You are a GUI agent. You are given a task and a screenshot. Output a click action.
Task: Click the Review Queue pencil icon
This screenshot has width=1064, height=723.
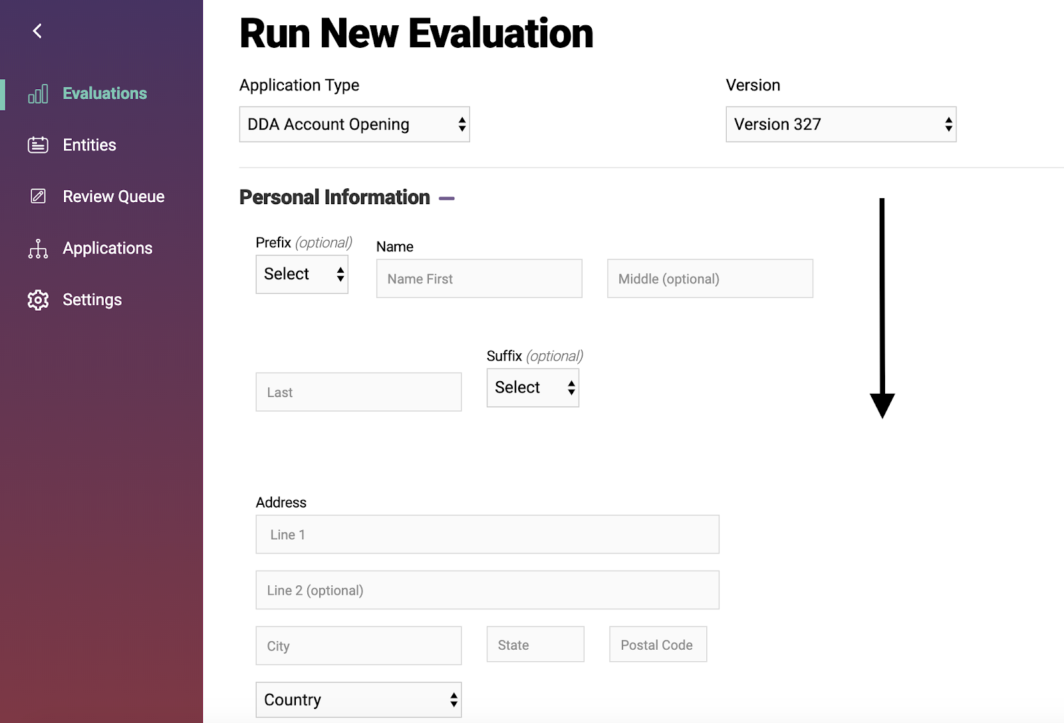(x=38, y=196)
